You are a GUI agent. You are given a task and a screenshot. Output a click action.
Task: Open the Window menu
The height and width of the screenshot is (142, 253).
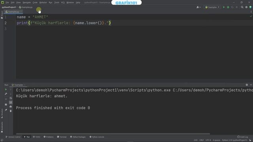70,3
